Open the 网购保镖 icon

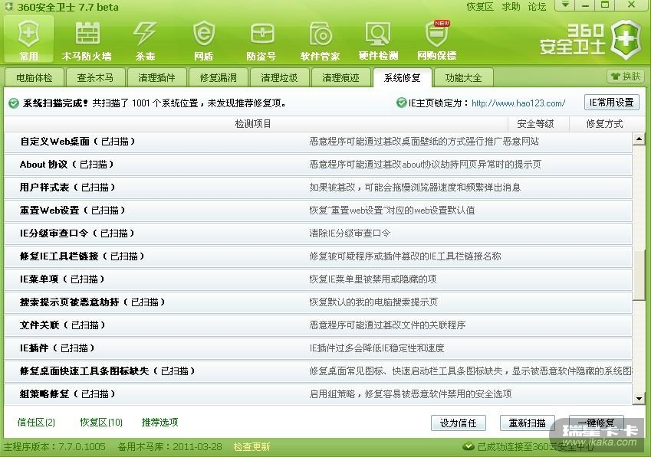(437, 40)
